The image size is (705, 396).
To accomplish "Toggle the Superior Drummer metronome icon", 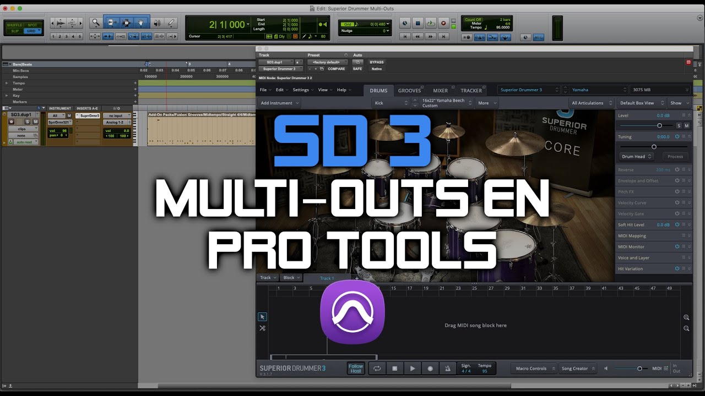I will pyautogui.click(x=448, y=369).
